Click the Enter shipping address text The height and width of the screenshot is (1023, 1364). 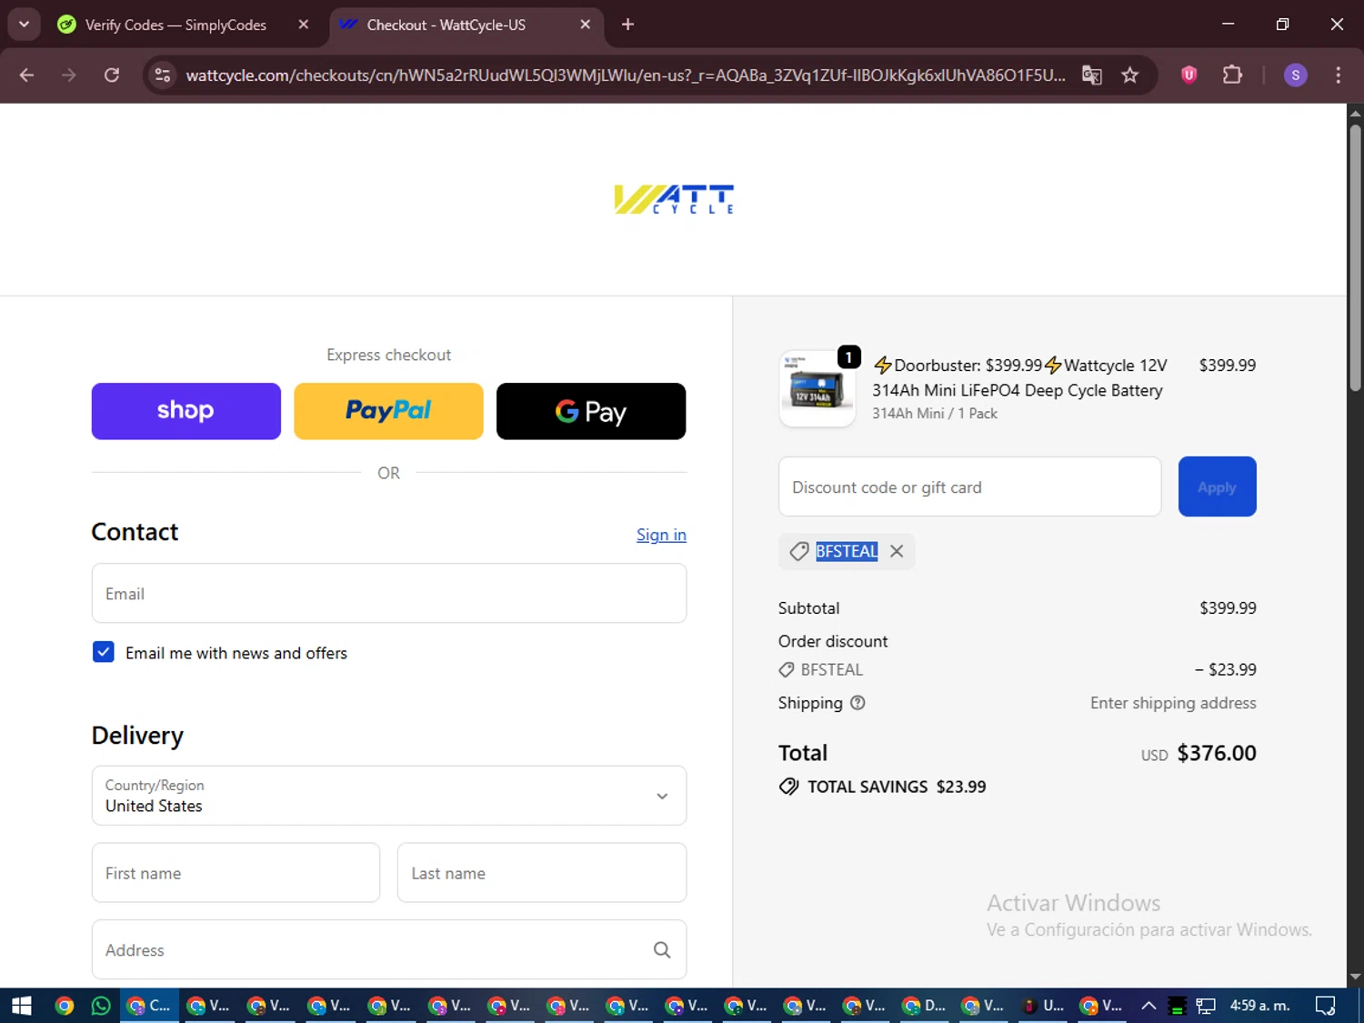pos(1173,703)
